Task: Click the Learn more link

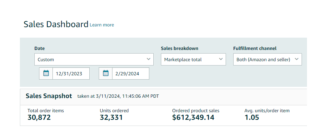Action: click(102, 25)
